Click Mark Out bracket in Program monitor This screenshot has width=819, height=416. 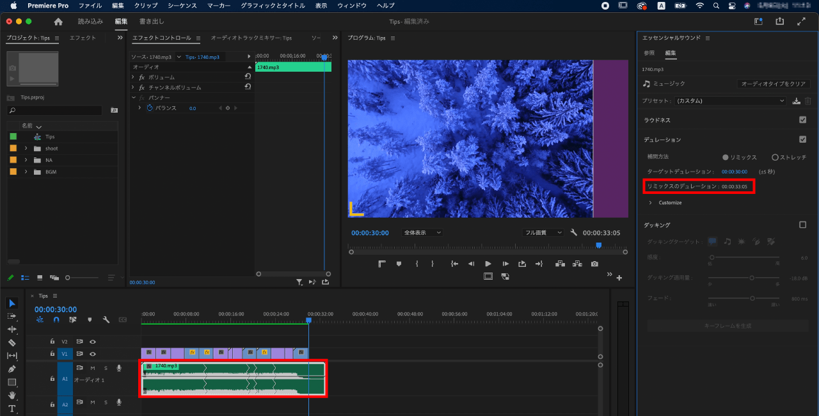(x=433, y=264)
